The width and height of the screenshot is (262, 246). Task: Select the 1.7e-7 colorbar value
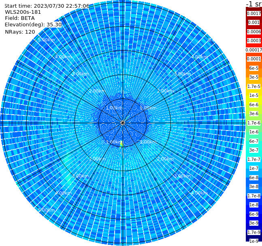click(254, 159)
